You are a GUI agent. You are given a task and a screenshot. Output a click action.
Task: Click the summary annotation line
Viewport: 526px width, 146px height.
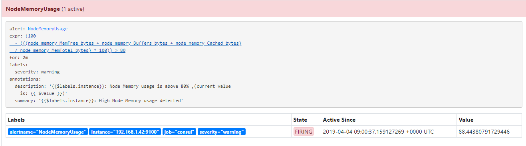(x=99, y=101)
